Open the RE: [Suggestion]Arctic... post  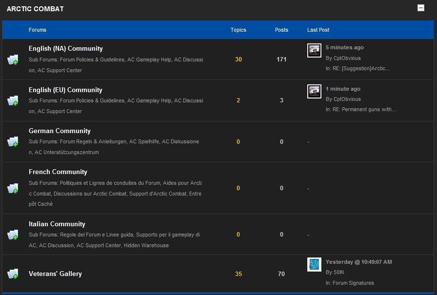[x=361, y=69]
